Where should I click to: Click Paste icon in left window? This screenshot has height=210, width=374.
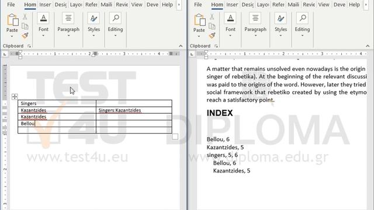tap(12, 19)
